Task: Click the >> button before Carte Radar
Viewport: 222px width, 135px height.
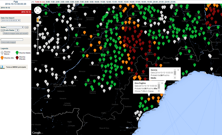Action: 2,30
